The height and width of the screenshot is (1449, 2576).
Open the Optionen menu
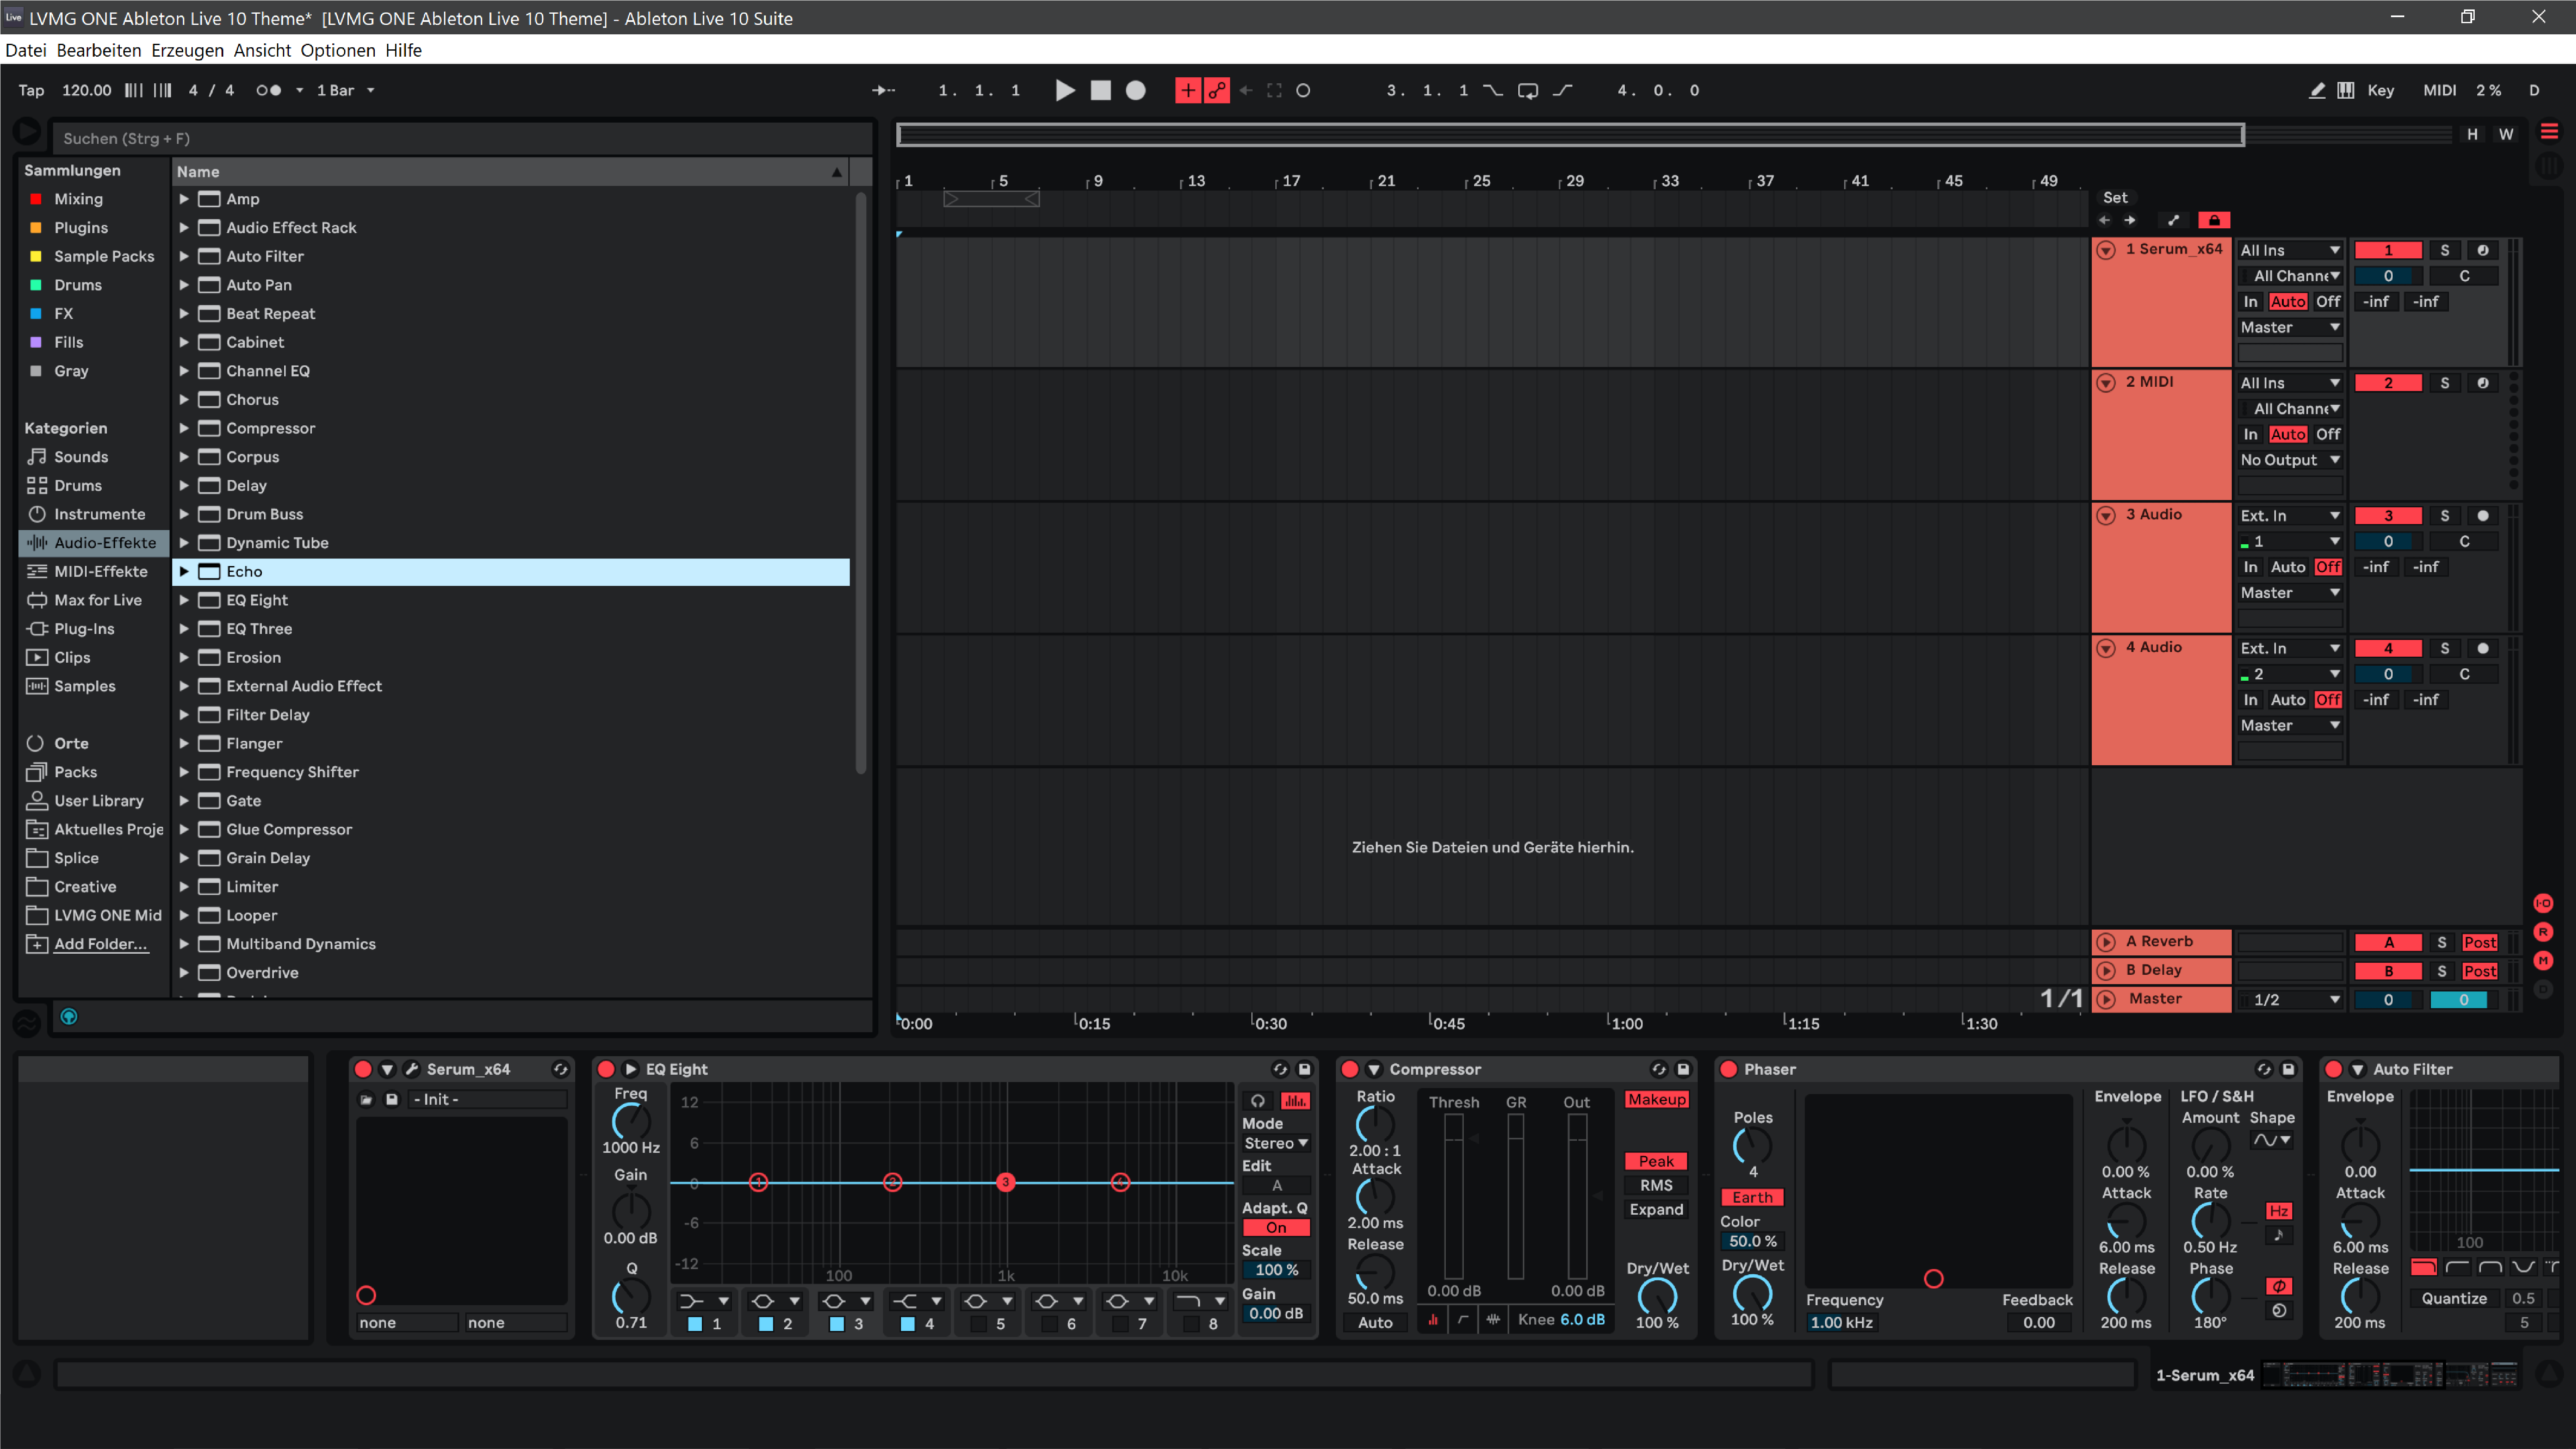pos(338,50)
